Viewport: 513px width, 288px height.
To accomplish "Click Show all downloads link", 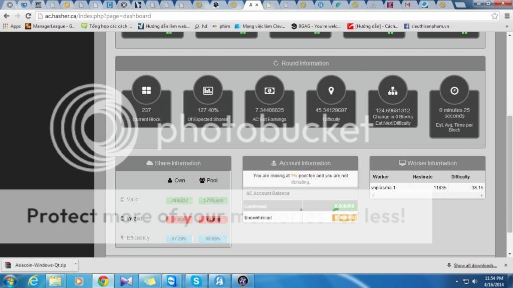I will [475, 265].
